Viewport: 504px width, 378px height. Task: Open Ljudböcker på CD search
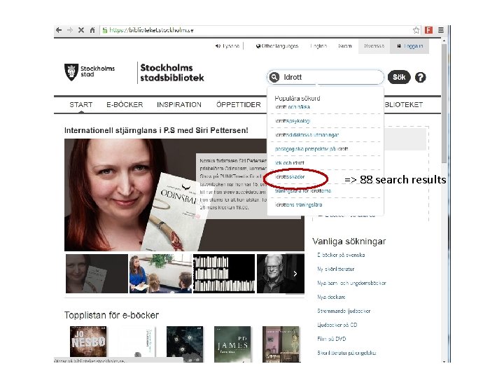337,325
